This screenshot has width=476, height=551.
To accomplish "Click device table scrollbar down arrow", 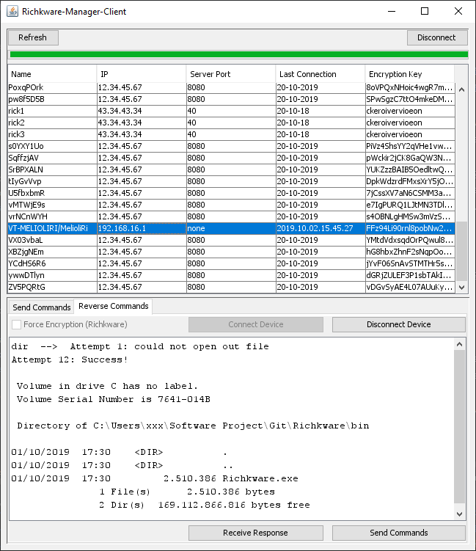I will coord(461,287).
